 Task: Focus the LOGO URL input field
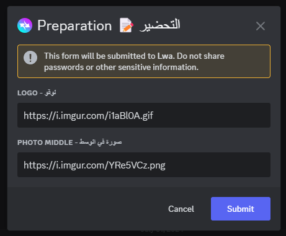point(144,115)
